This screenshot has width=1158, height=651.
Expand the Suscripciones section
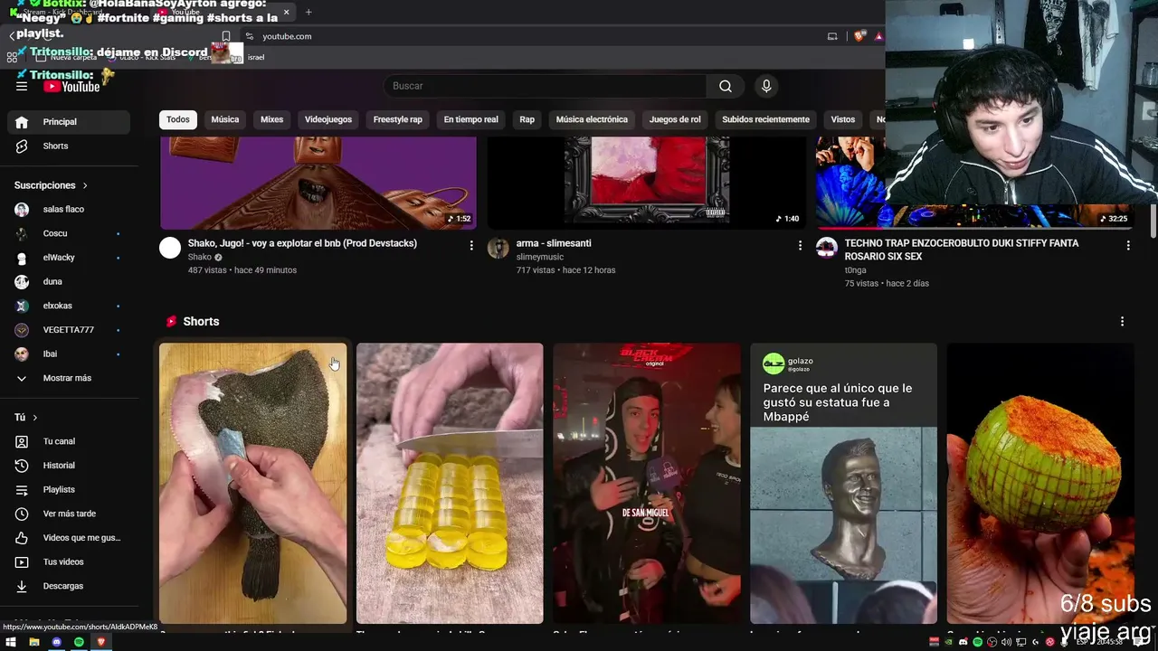click(x=52, y=185)
